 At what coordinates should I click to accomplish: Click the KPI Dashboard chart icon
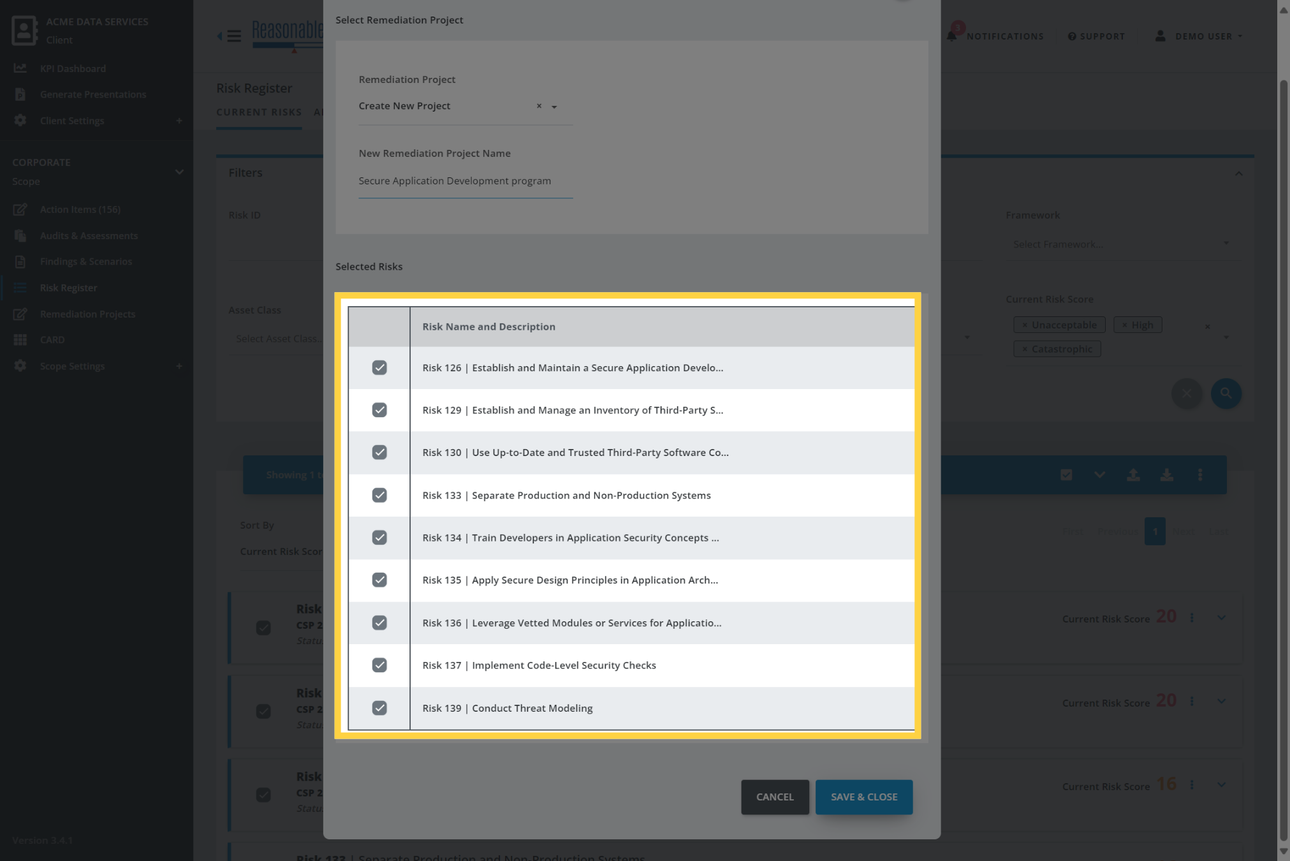pyautogui.click(x=20, y=68)
